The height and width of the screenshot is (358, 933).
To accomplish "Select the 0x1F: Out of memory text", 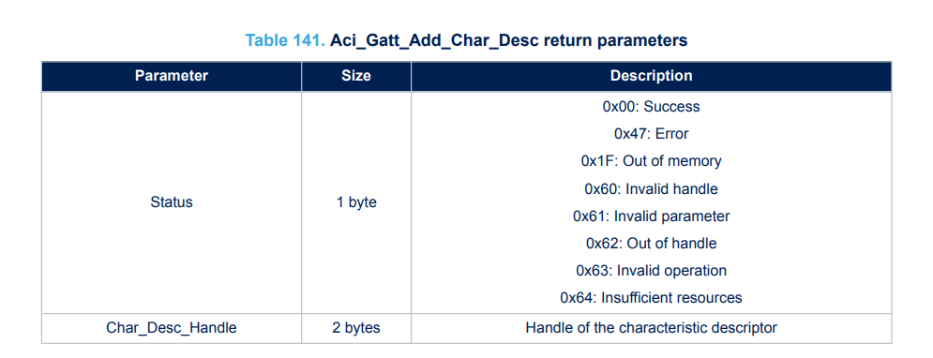I will (x=651, y=161).
